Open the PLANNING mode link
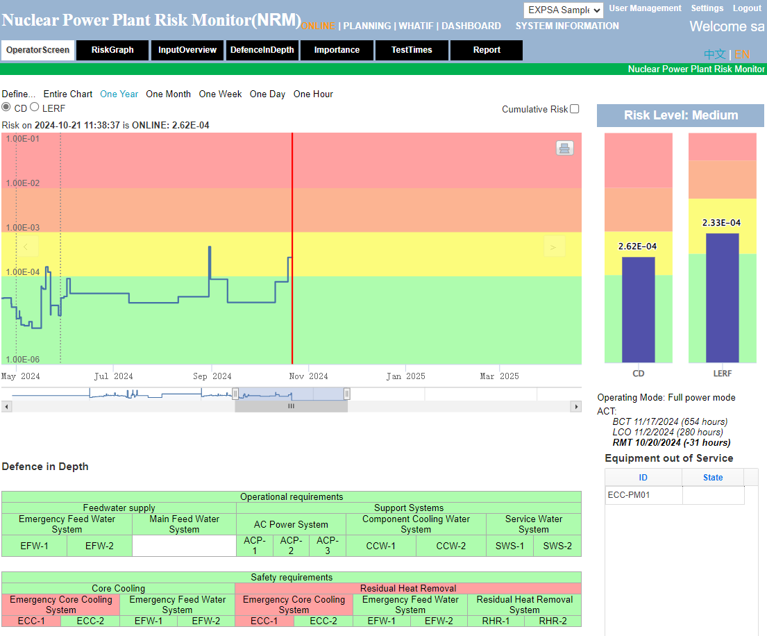 [x=367, y=26]
